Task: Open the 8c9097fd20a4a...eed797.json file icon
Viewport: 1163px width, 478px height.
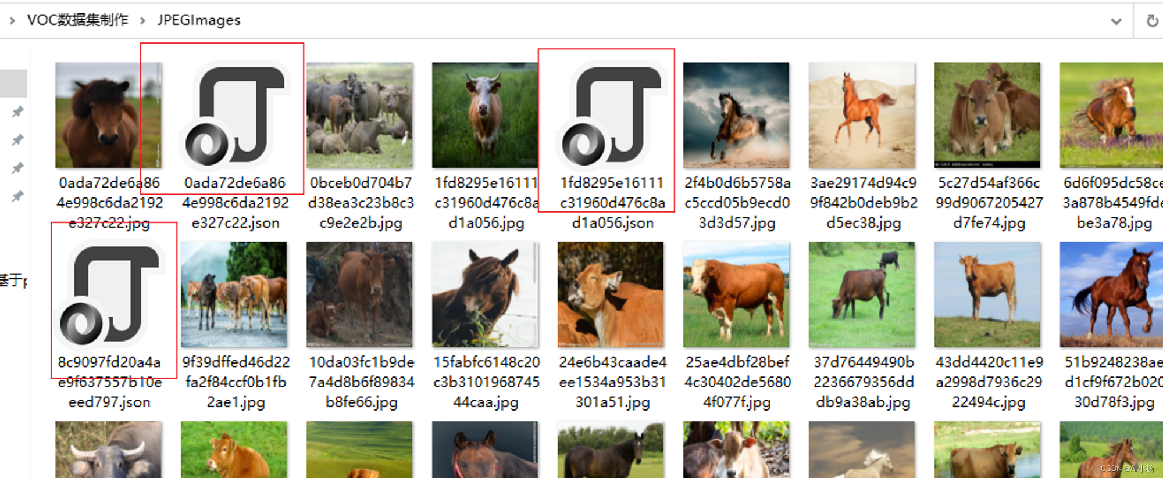Action: pyautogui.click(x=109, y=294)
